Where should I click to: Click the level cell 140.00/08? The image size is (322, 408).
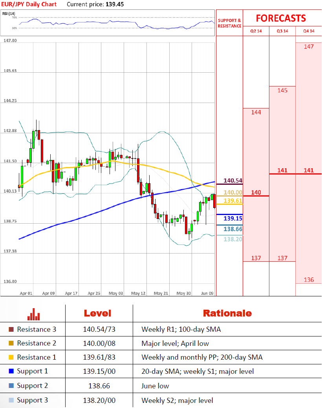click(x=99, y=344)
